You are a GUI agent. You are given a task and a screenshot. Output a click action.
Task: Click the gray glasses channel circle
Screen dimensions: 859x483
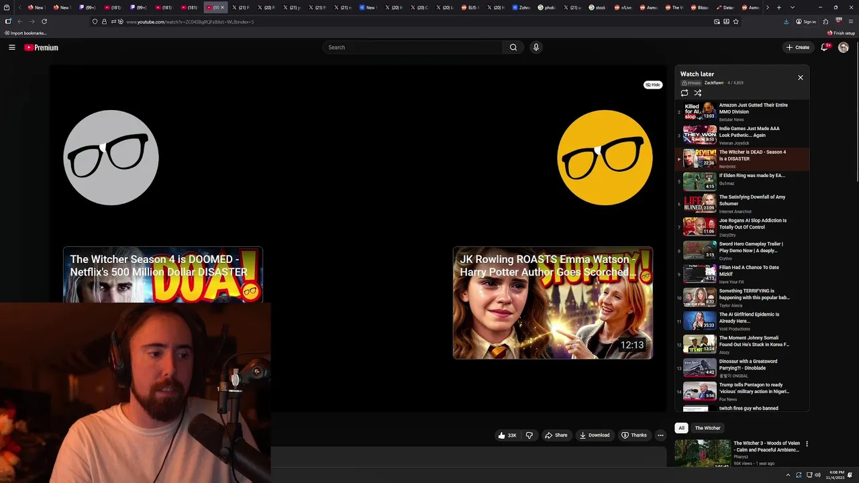click(x=111, y=158)
